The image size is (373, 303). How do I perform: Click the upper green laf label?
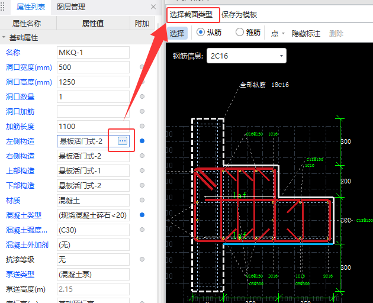pyautogui.click(x=239, y=195)
